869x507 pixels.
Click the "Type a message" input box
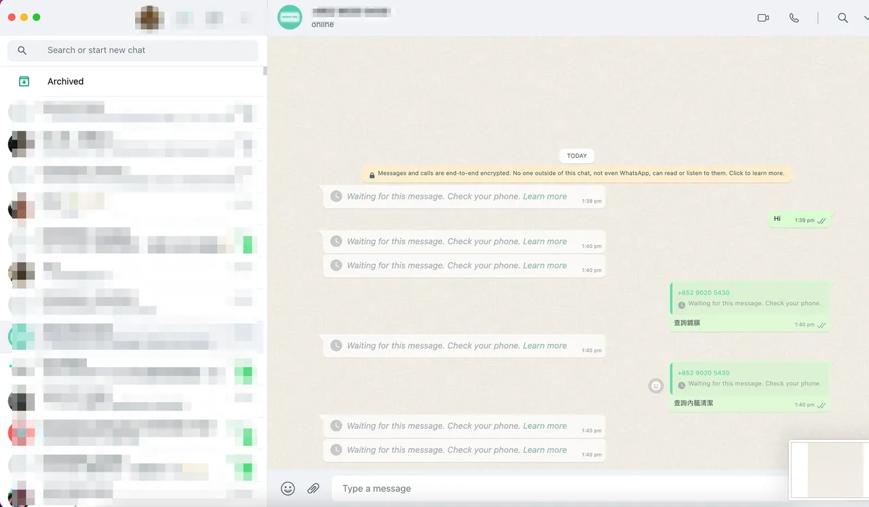pos(557,488)
